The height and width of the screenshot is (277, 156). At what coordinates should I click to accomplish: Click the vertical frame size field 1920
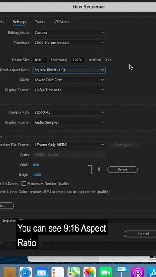point(78,60)
